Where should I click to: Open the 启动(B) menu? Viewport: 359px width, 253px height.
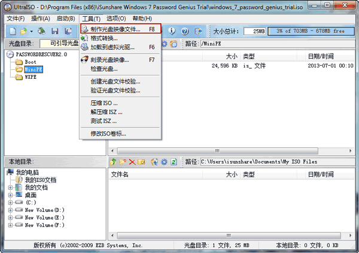click(x=66, y=18)
